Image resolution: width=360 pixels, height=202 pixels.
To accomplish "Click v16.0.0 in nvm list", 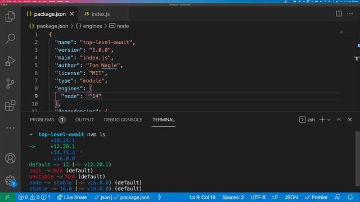I will point(64,158).
